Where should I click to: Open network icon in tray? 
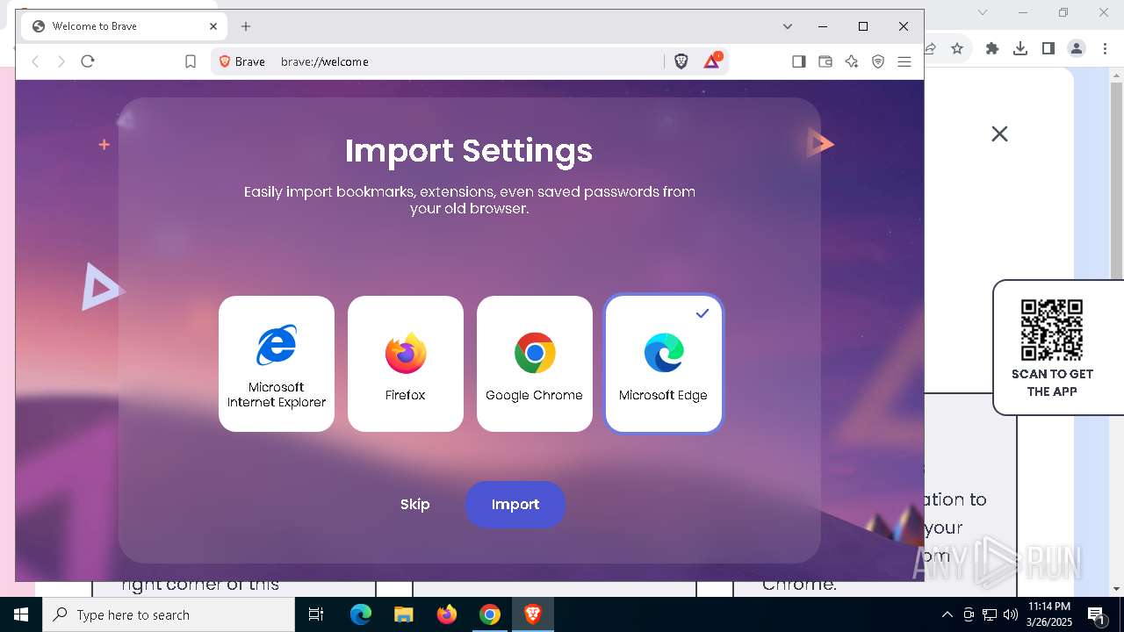coord(990,614)
